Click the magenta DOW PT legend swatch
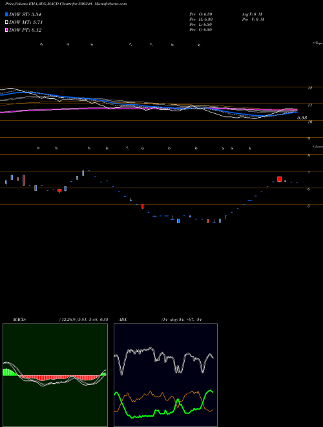 coord(6,30)
